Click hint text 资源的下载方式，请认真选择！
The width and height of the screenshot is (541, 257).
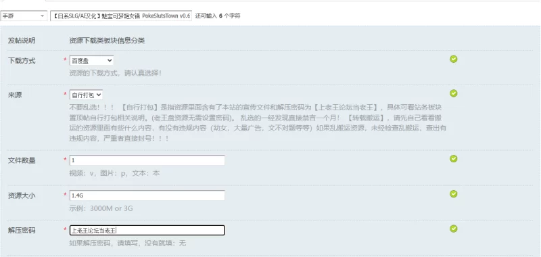tap(115, 73)
